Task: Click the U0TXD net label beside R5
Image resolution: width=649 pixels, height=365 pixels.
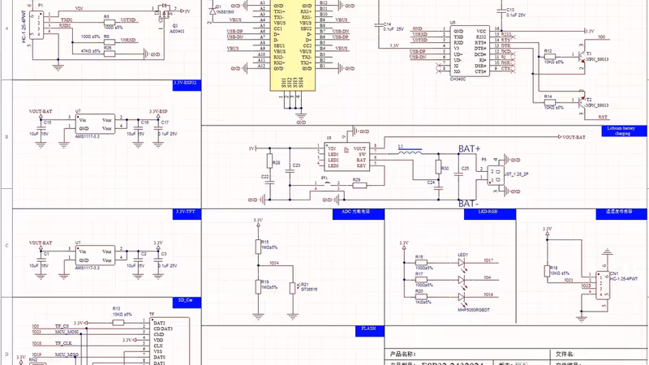Action: (x=128, y=19)
